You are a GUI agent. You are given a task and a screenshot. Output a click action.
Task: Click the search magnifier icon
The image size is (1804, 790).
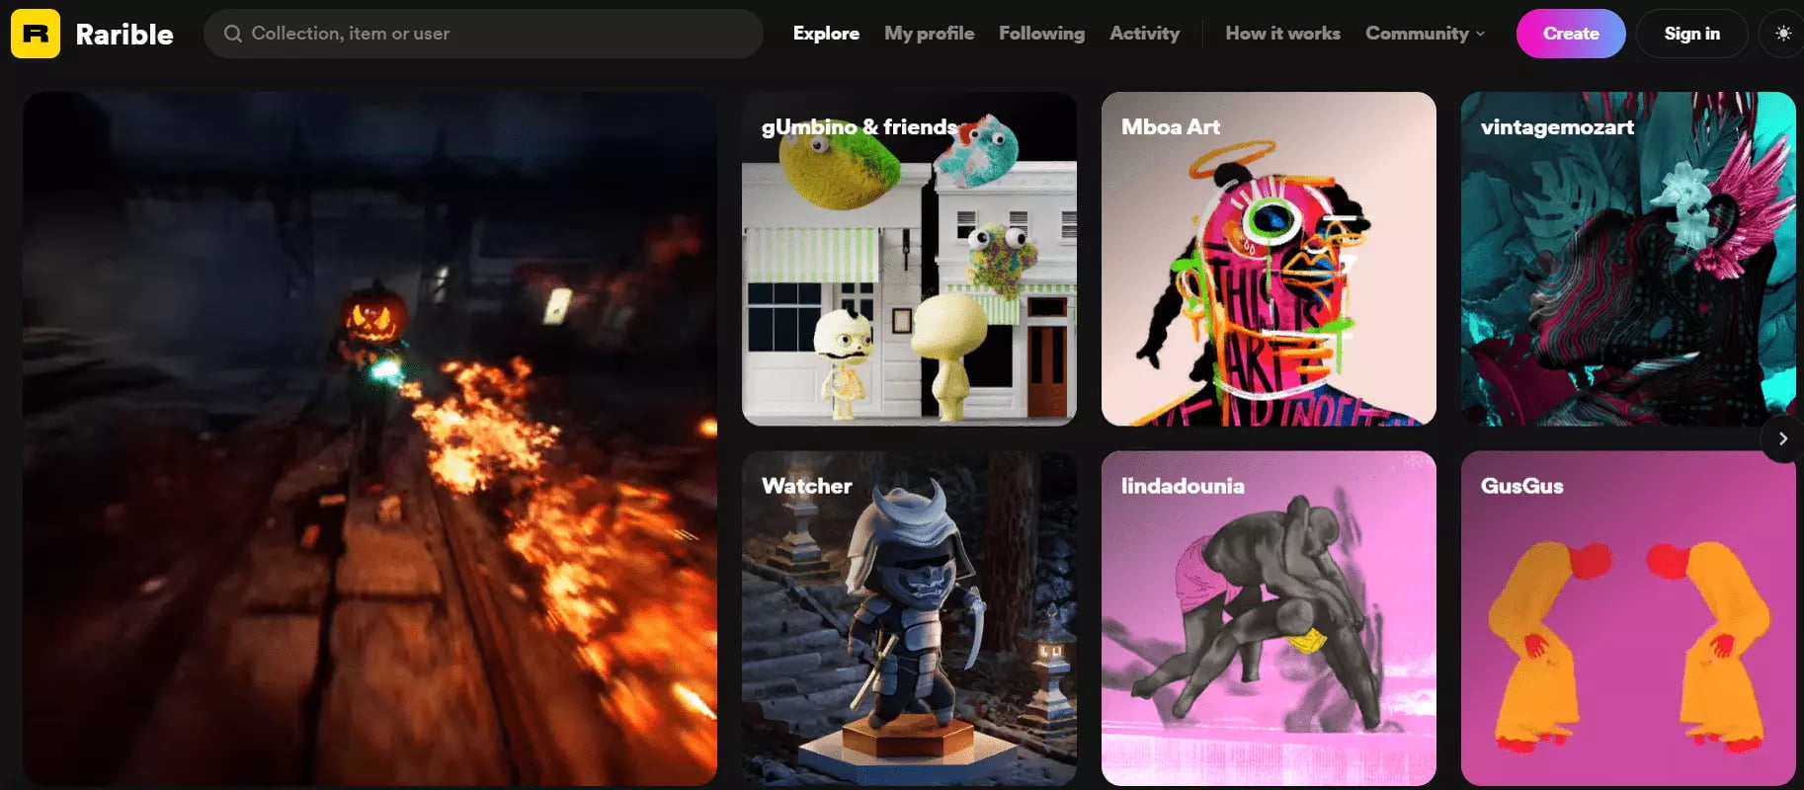[233, 34]
